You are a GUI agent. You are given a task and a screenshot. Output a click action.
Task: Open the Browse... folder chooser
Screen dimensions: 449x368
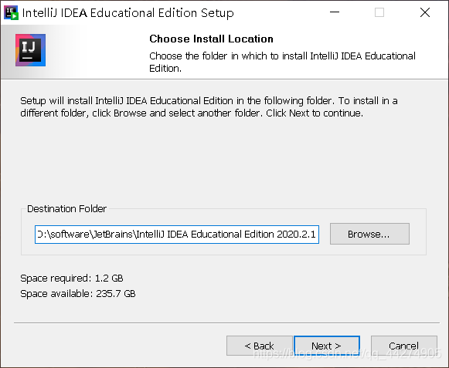pyautogui.click(x=369, y=234)
